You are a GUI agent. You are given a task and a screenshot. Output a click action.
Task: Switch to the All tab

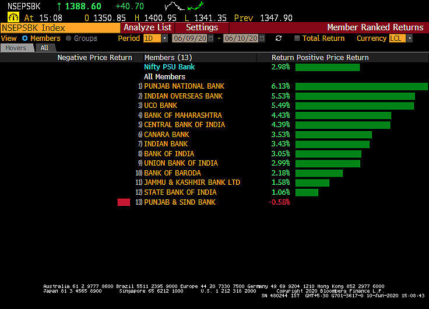45,48
